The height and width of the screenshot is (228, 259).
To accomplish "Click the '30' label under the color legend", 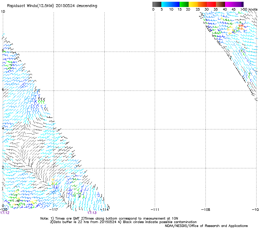I will click(206, 9).
